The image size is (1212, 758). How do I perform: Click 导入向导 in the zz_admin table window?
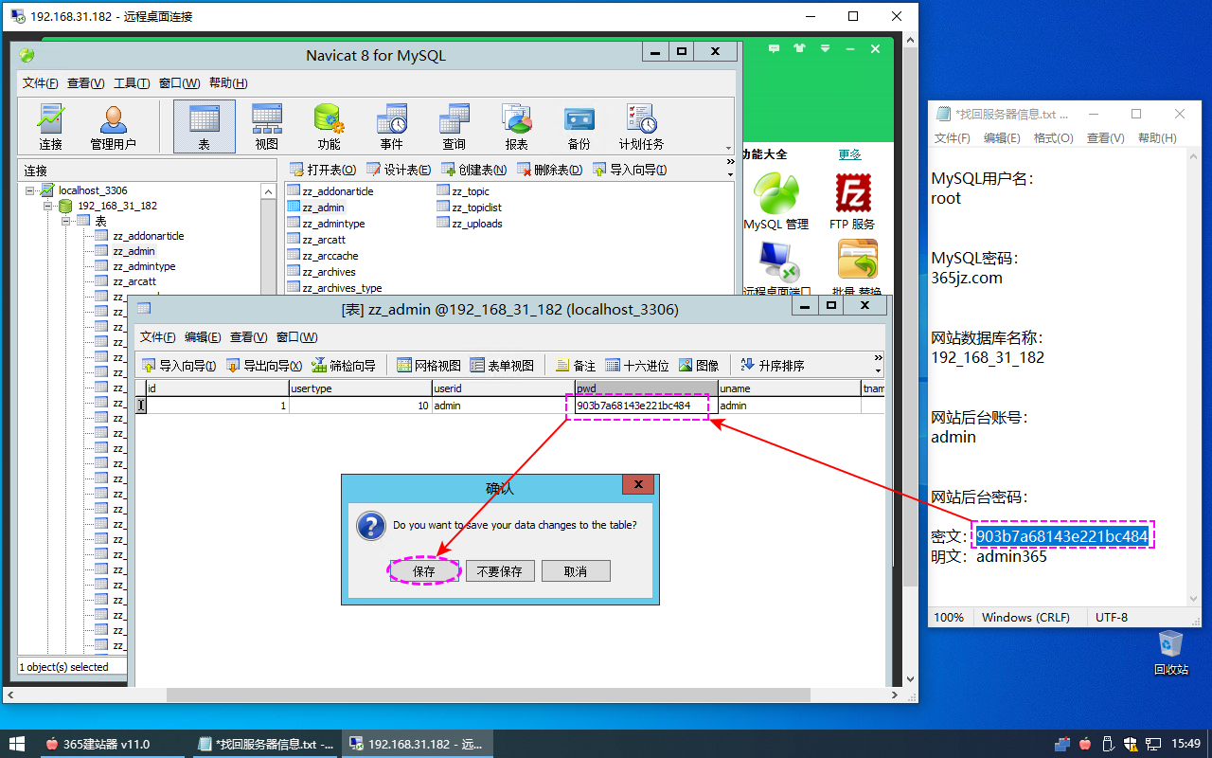click(179, 365)
